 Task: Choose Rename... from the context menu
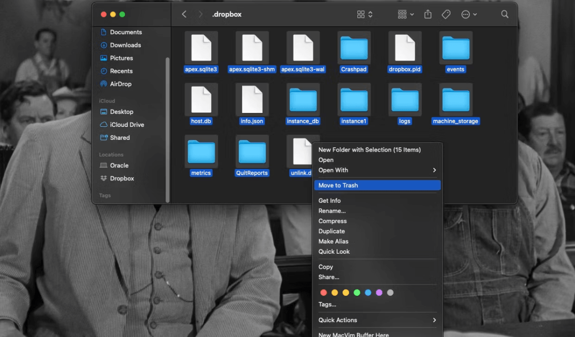[377, 211]
